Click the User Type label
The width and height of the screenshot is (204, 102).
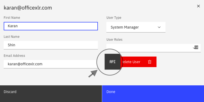114,18
